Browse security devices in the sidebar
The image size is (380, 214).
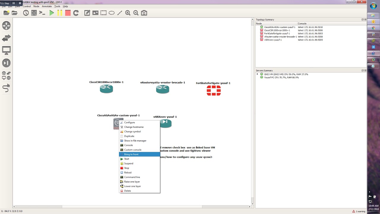tap(6, 63)
